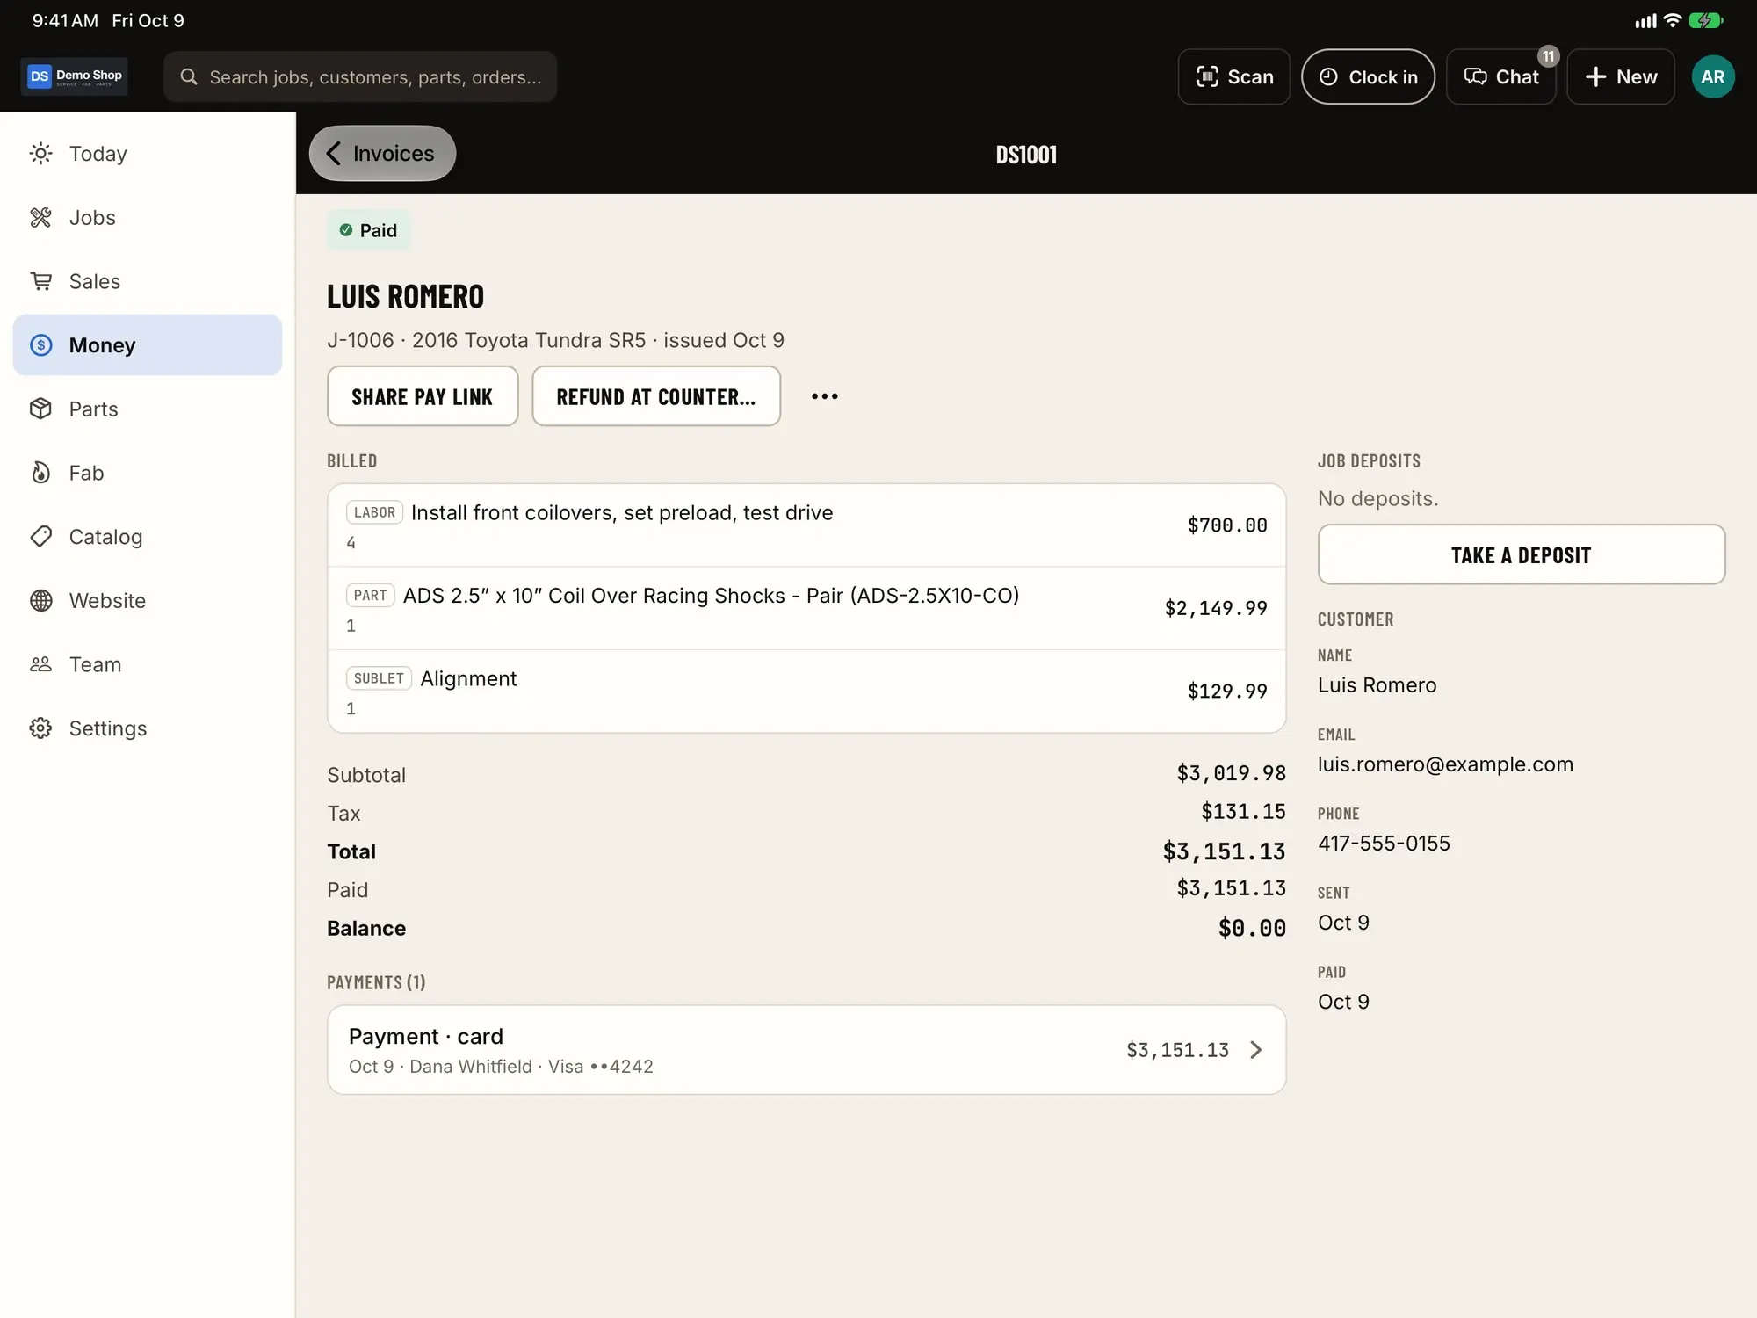Click the chat notification badge 11

point(1548,56)
